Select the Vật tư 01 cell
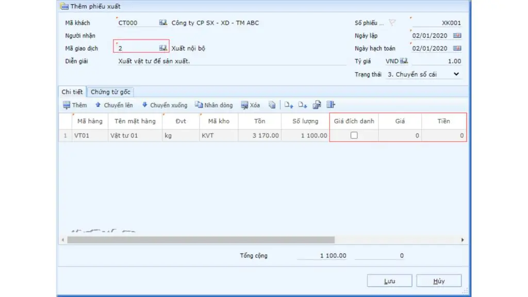 click(135, 136)
